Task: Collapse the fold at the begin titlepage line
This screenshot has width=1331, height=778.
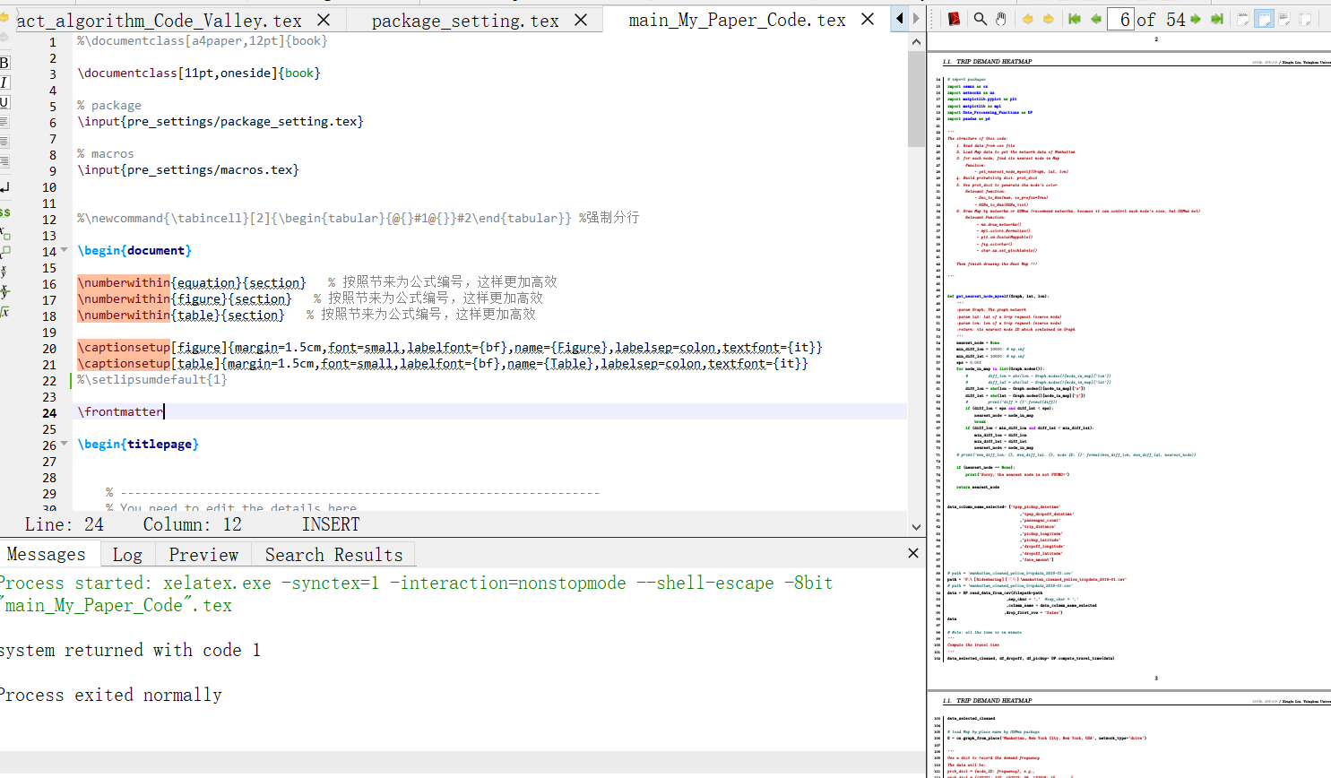Action: tap(63, 445)
